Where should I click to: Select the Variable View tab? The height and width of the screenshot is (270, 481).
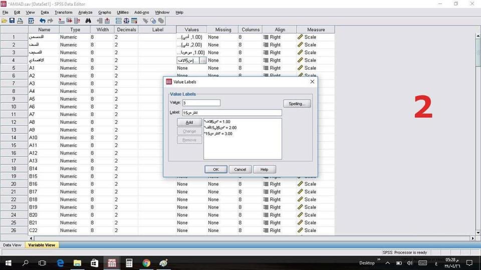(x=42, y=245)
